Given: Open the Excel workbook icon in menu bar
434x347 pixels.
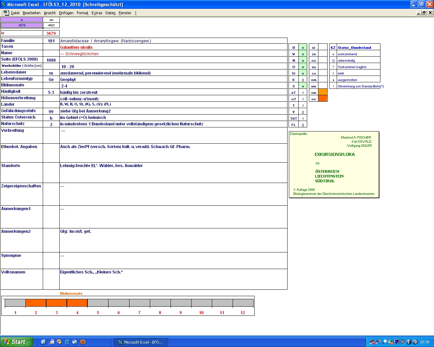Looking at the screenshot, I should click(x=6, y=13).
